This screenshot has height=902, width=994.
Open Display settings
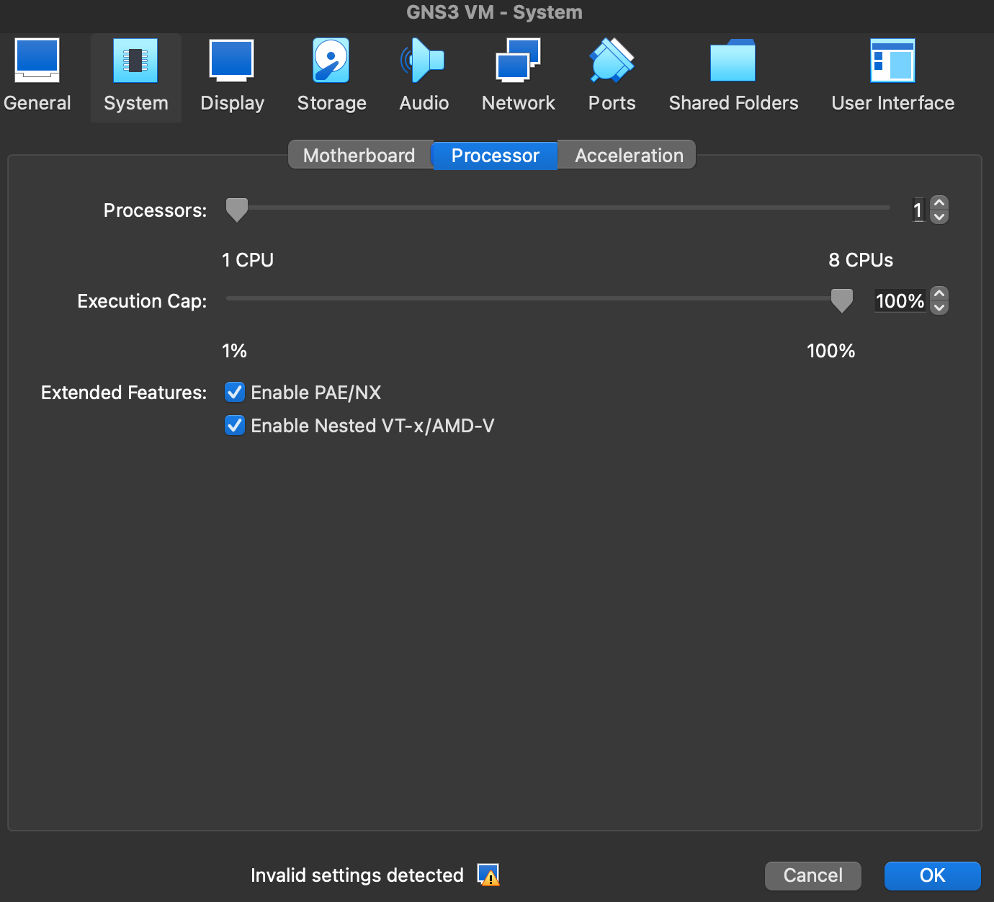[x=231, y=72]
